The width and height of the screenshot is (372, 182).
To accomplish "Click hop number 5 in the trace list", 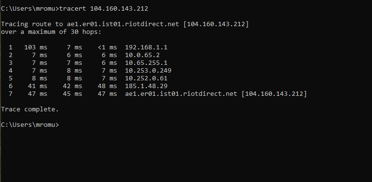I will pyautogui.click(x=11, y=78).
